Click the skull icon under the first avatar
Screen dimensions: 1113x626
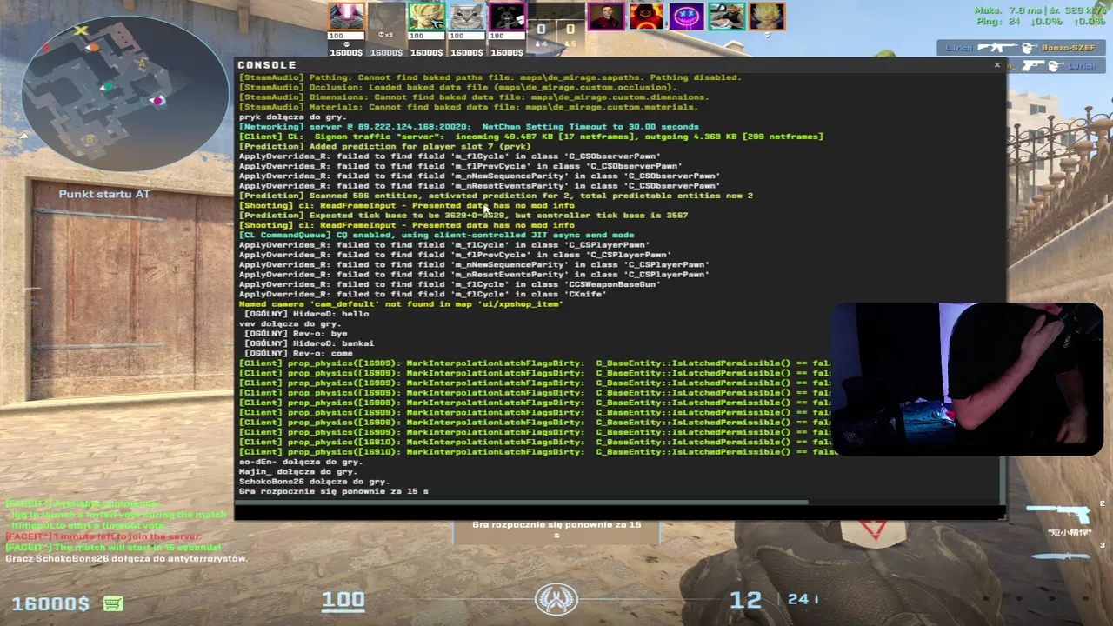click(346, 44)
